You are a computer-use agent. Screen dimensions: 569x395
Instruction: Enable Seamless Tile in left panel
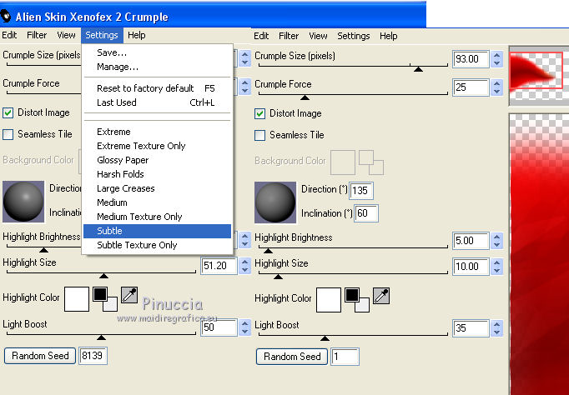(x=8, y=134)
